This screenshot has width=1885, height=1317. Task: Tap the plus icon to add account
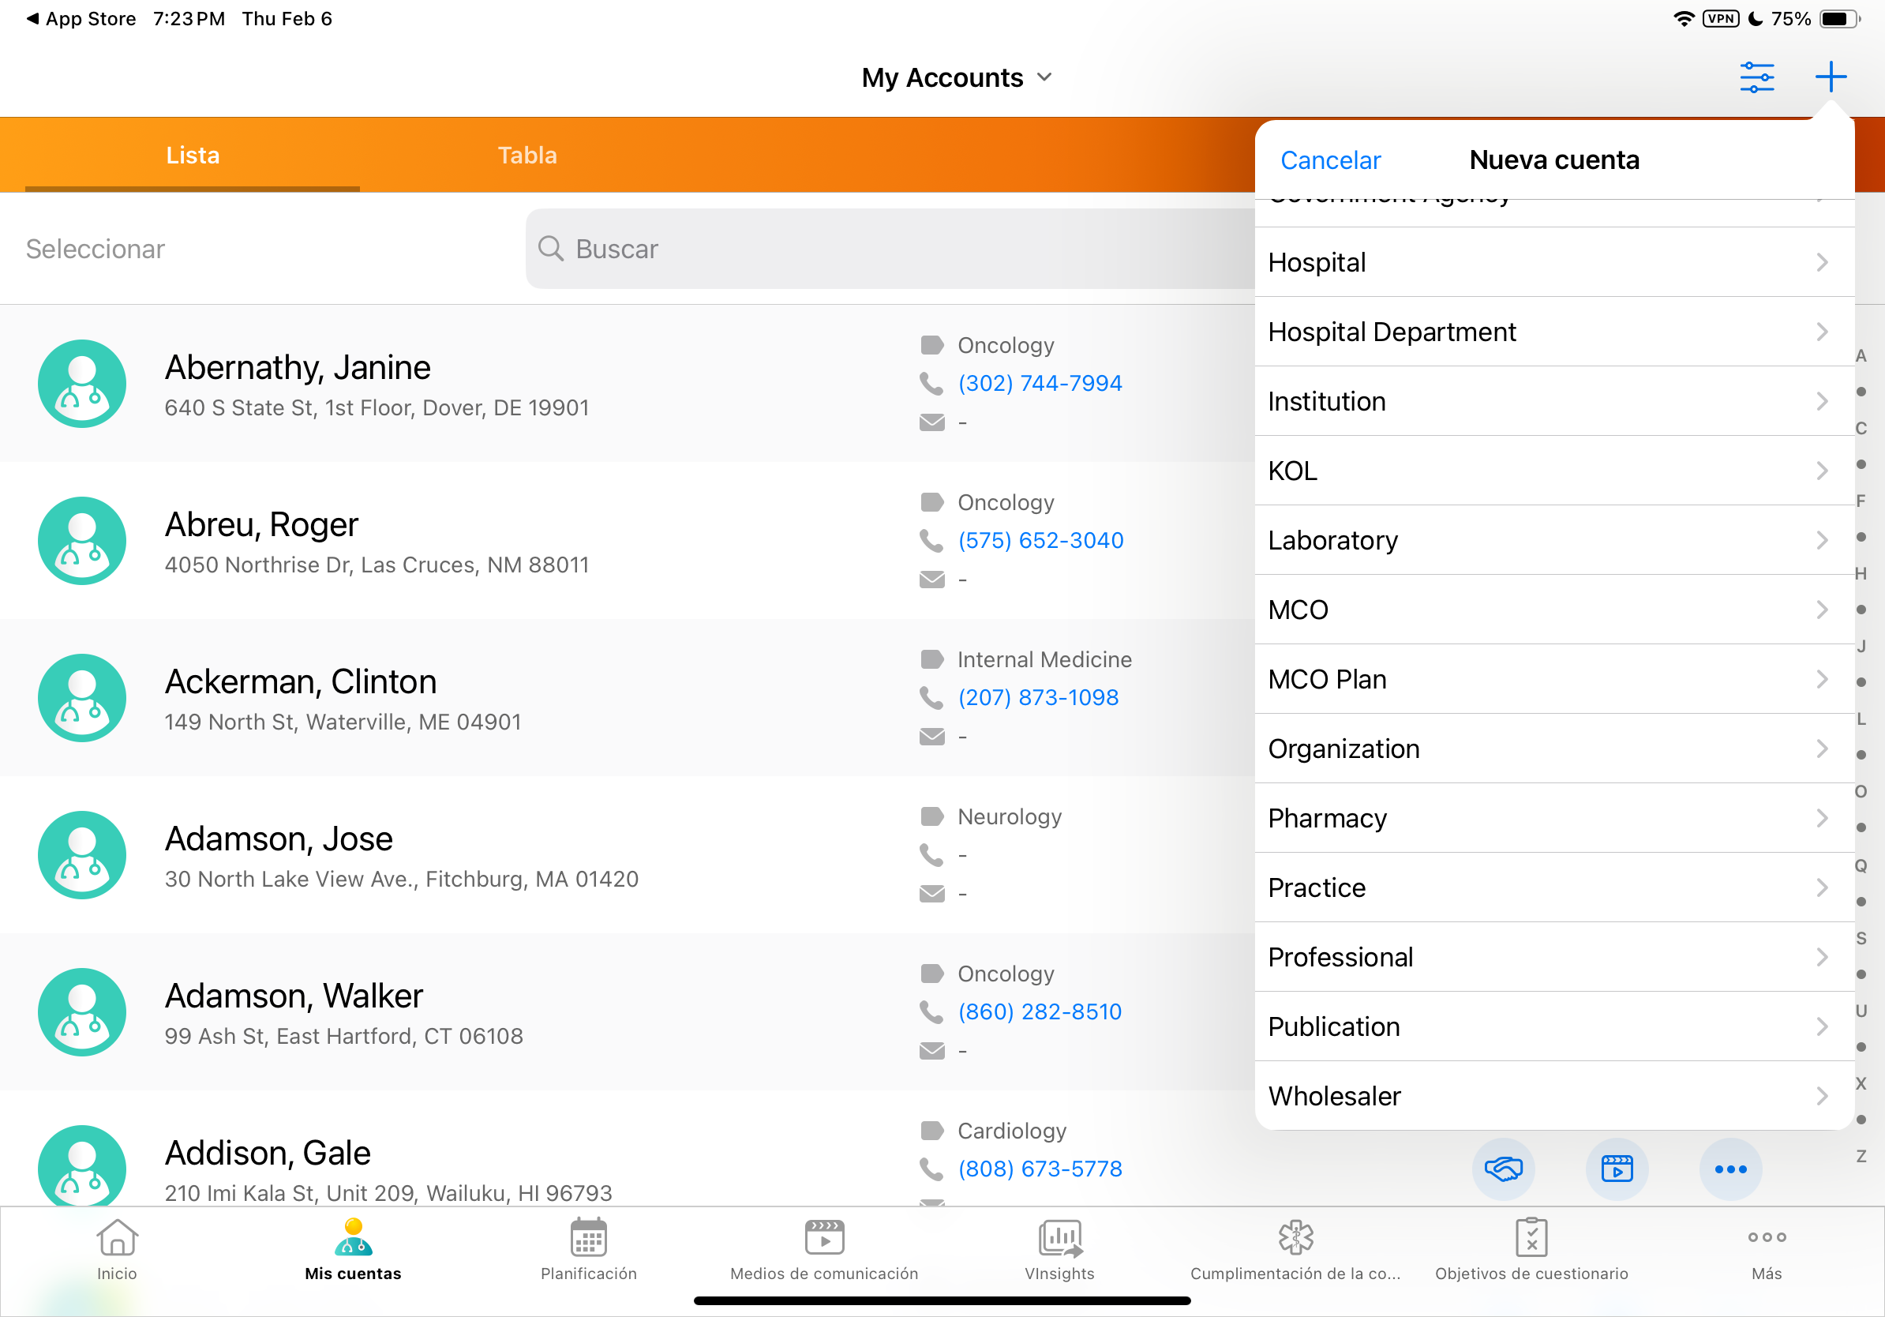click(x=1830, y=77)
